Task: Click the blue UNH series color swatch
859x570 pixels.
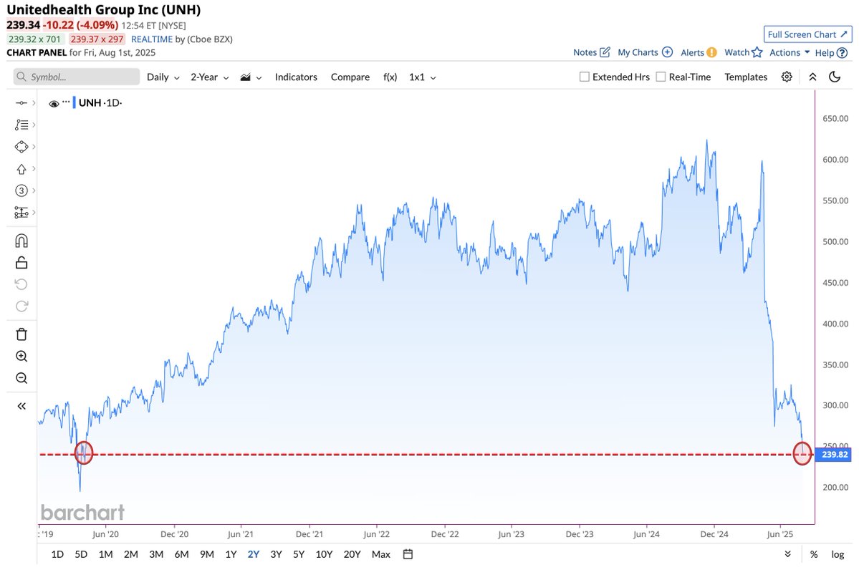Action: [74, 102]
